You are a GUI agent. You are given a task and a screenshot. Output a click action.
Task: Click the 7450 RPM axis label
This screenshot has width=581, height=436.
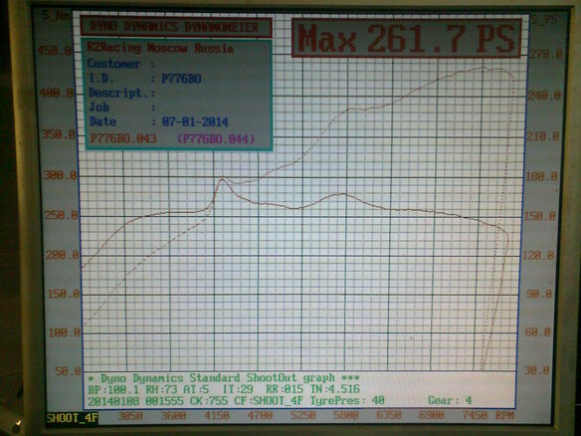(475, 415)
